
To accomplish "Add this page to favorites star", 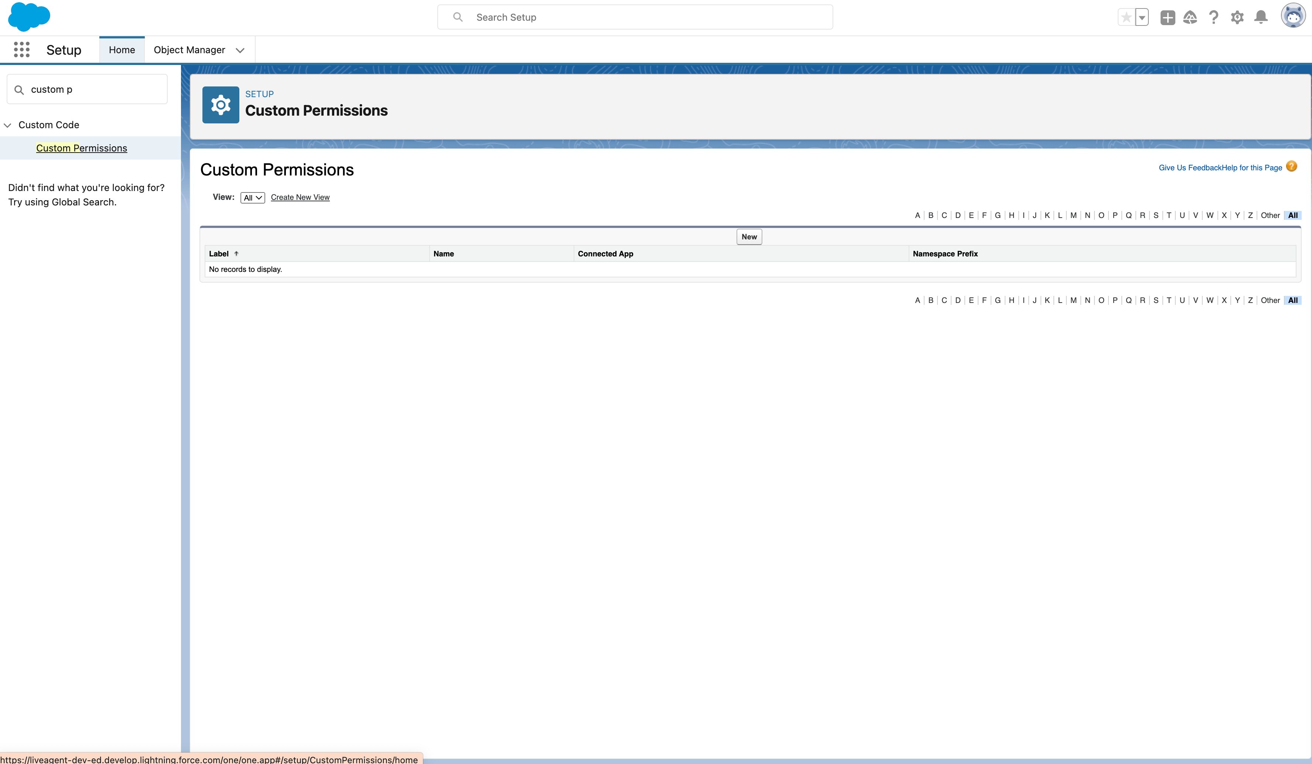I will pos(1126,17).
